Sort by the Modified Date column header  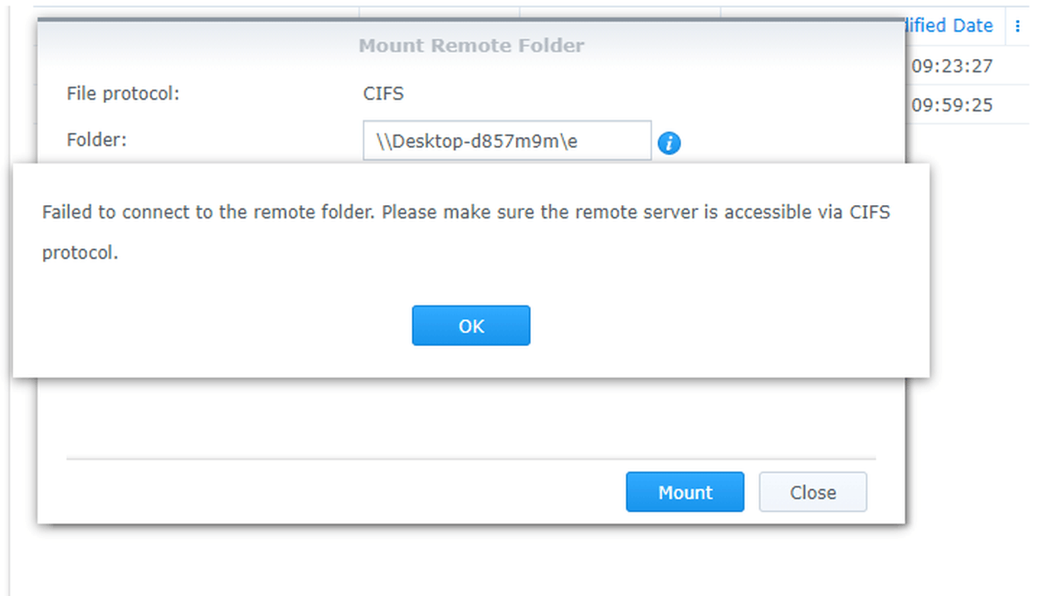coord(948,26)
